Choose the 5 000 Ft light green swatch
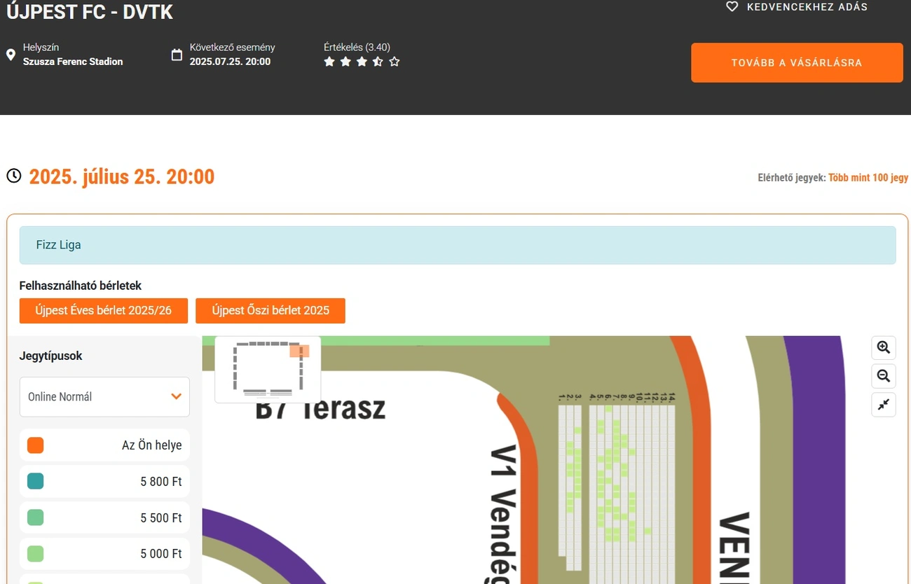 tap(35, 554)
